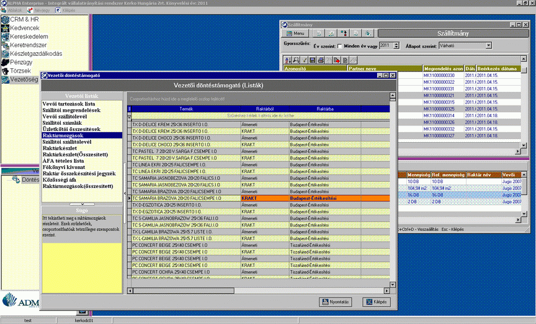Open the Kereskedelem module icon

(5, 37)
